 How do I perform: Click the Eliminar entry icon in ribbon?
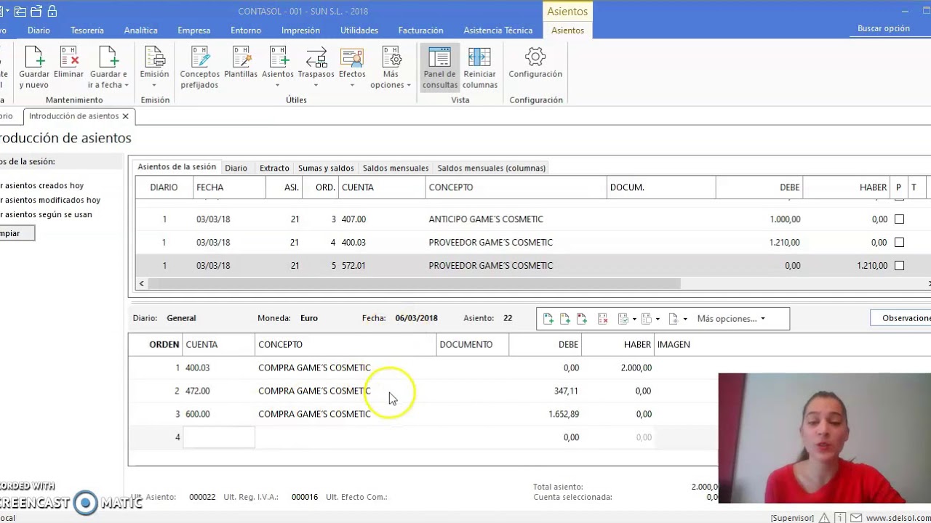(69, 62)
